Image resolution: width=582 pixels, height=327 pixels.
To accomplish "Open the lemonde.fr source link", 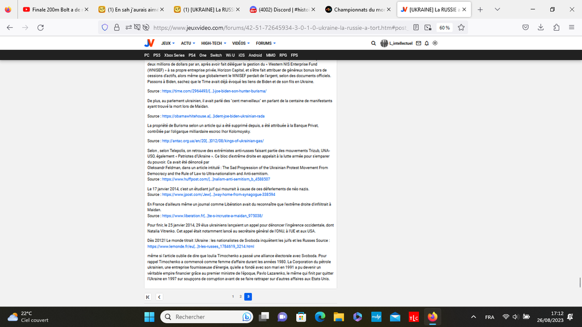I will coord(201,246).
